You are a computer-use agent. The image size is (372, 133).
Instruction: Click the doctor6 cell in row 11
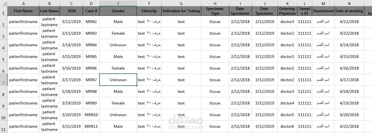[x=287, y=126]
